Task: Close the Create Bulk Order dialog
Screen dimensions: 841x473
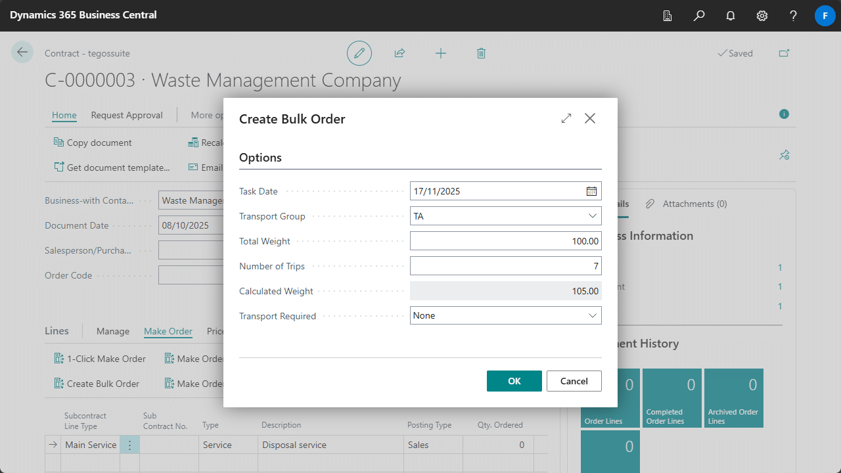Action: click(590, 119)
